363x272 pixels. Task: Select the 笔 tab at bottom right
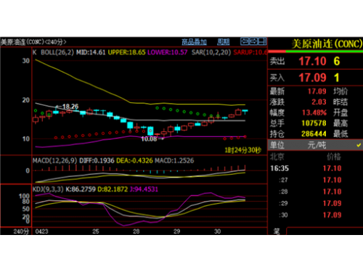[277, 231]
